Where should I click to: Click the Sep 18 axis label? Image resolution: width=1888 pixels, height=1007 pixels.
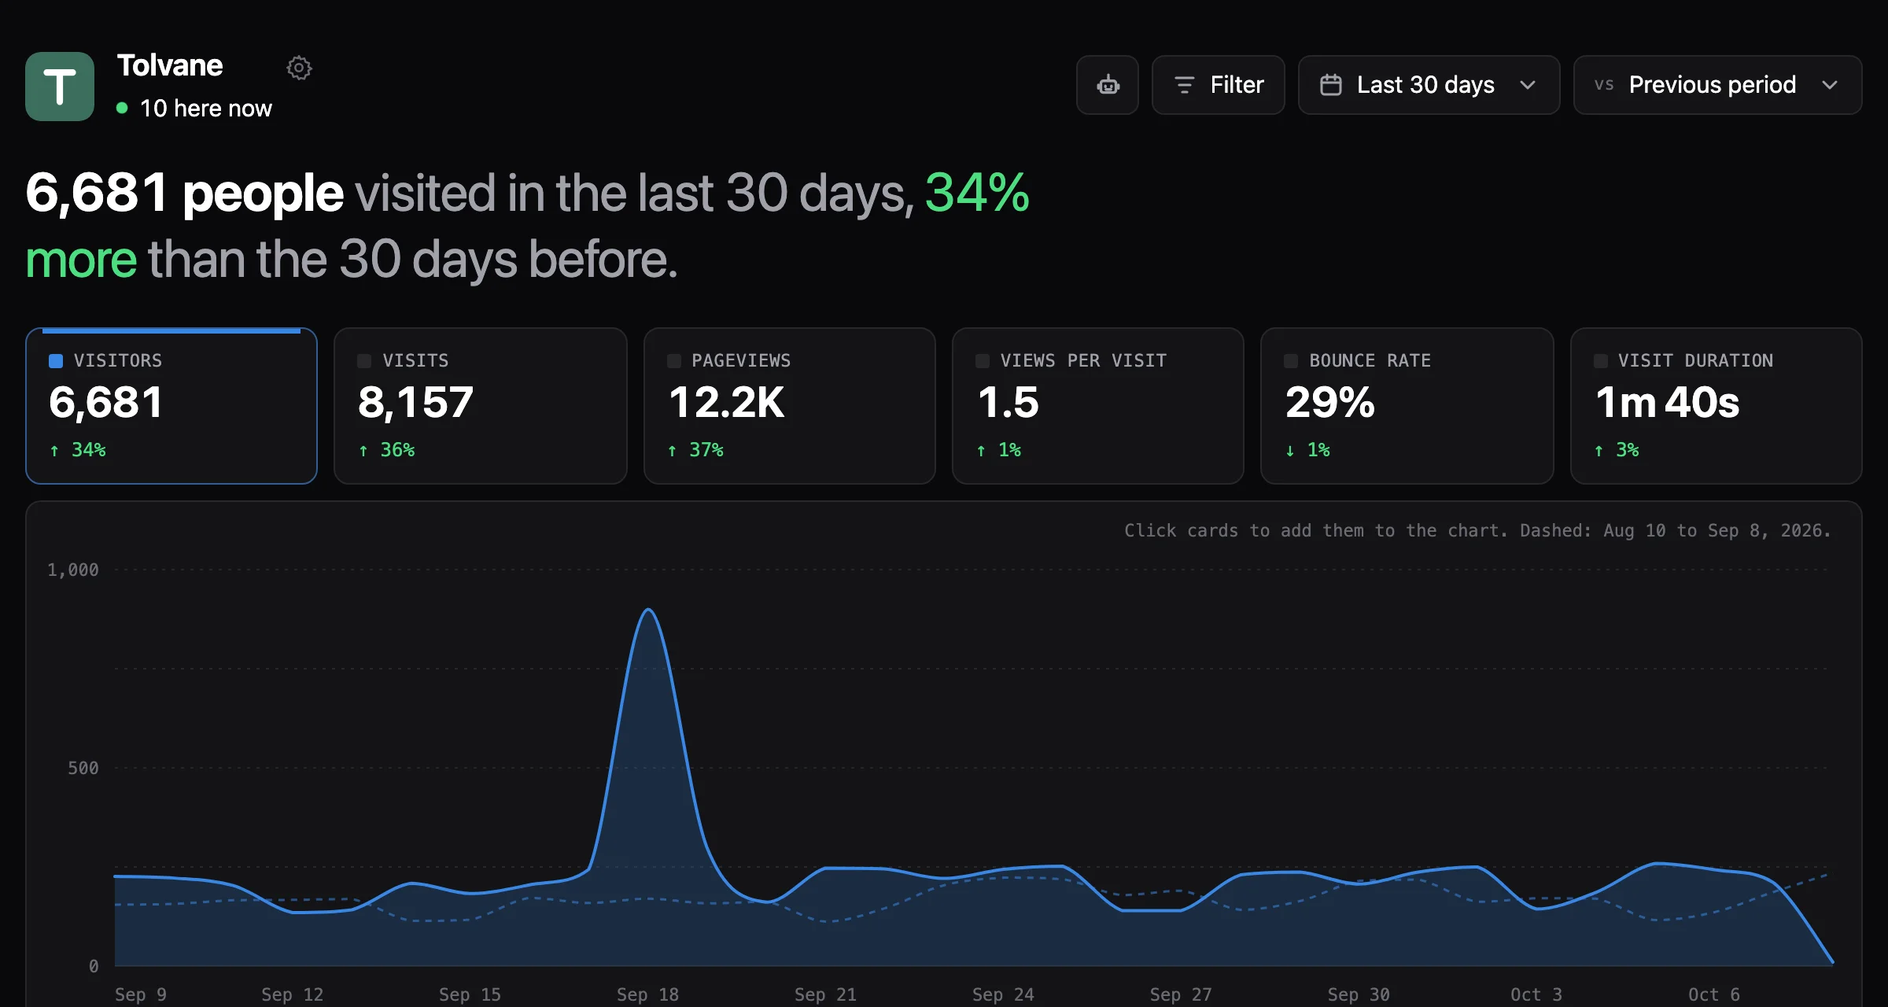point(647,994)
